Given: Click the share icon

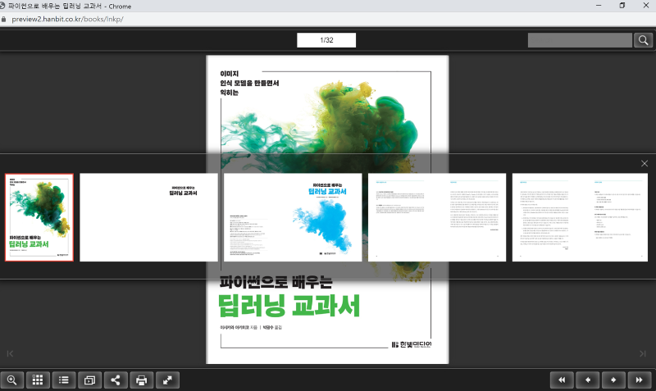Looking at the screenshot, I should pyautogui.click(x=116, y=380).
